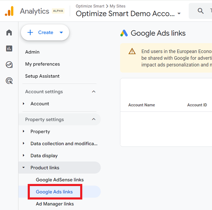
Task: Expand the Data collection and modification arrow
Action: coord(24,143)
